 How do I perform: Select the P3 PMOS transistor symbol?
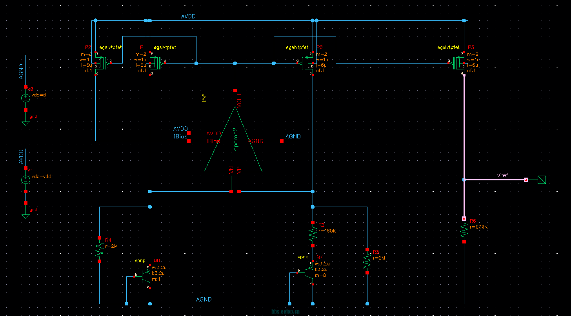pyautogui.click(x=458, y=63)
